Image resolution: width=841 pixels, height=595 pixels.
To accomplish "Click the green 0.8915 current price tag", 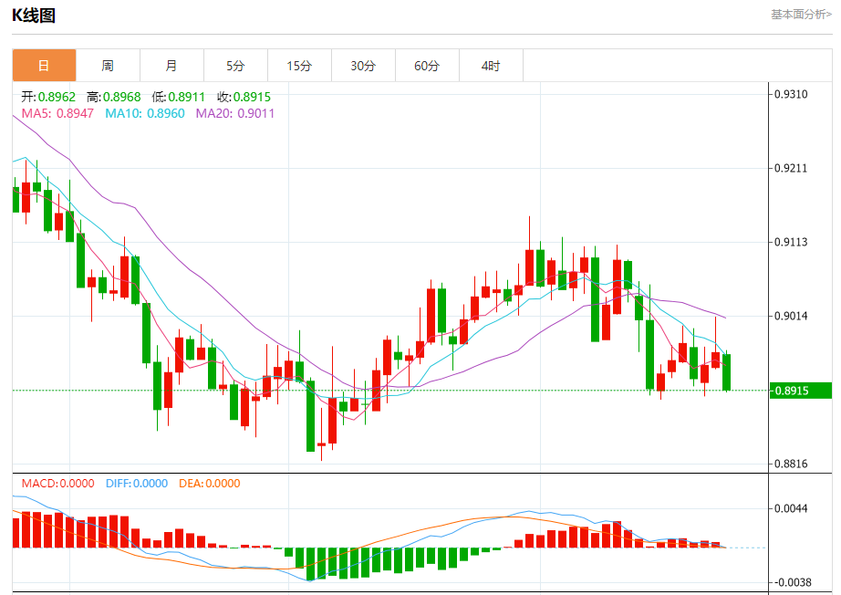I will pos(801,391).
